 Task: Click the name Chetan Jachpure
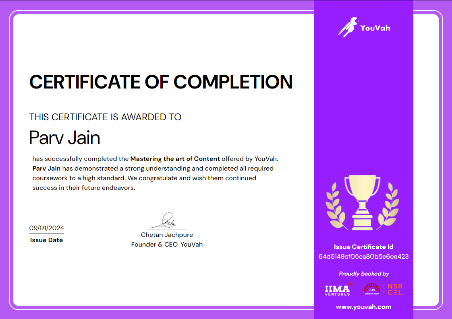click(x=167, y=235)
